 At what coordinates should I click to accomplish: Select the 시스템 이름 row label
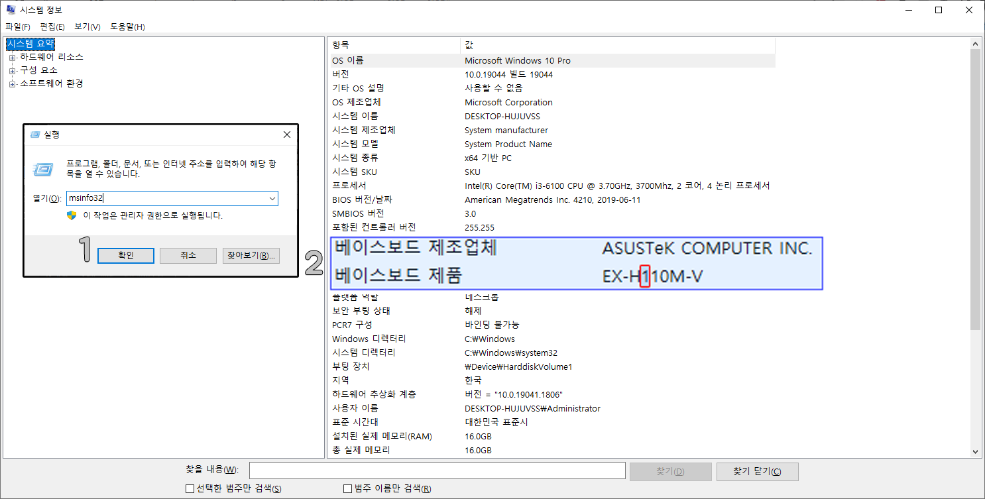(x=354, y=116)
